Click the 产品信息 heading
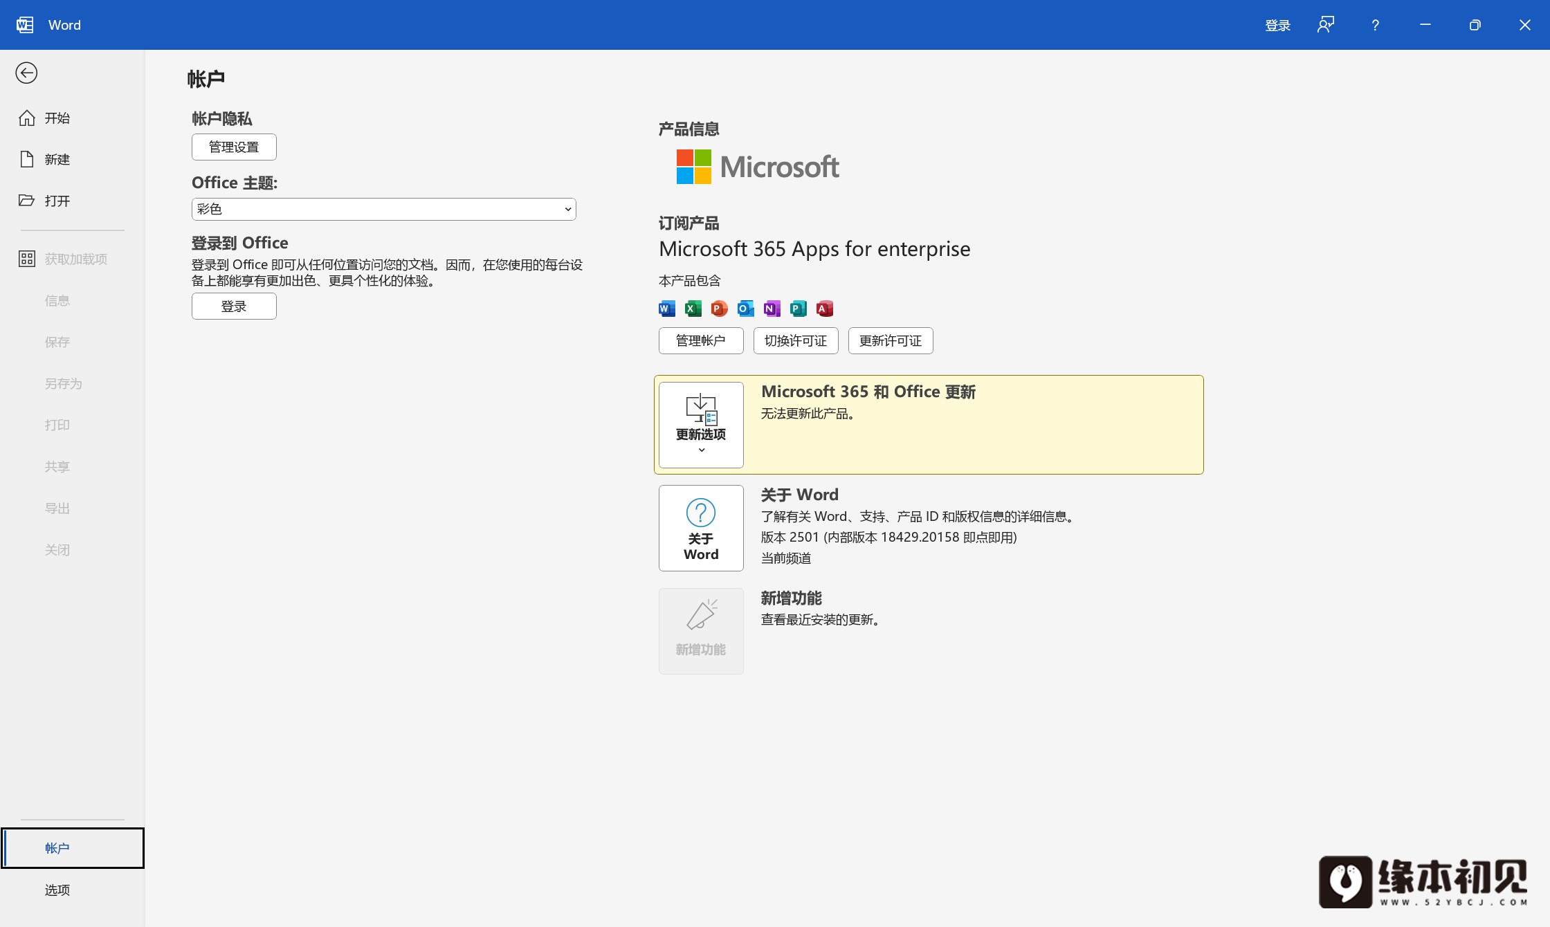Image resolution: width=1550 pixels, height=927 pixels. [689, 129]
